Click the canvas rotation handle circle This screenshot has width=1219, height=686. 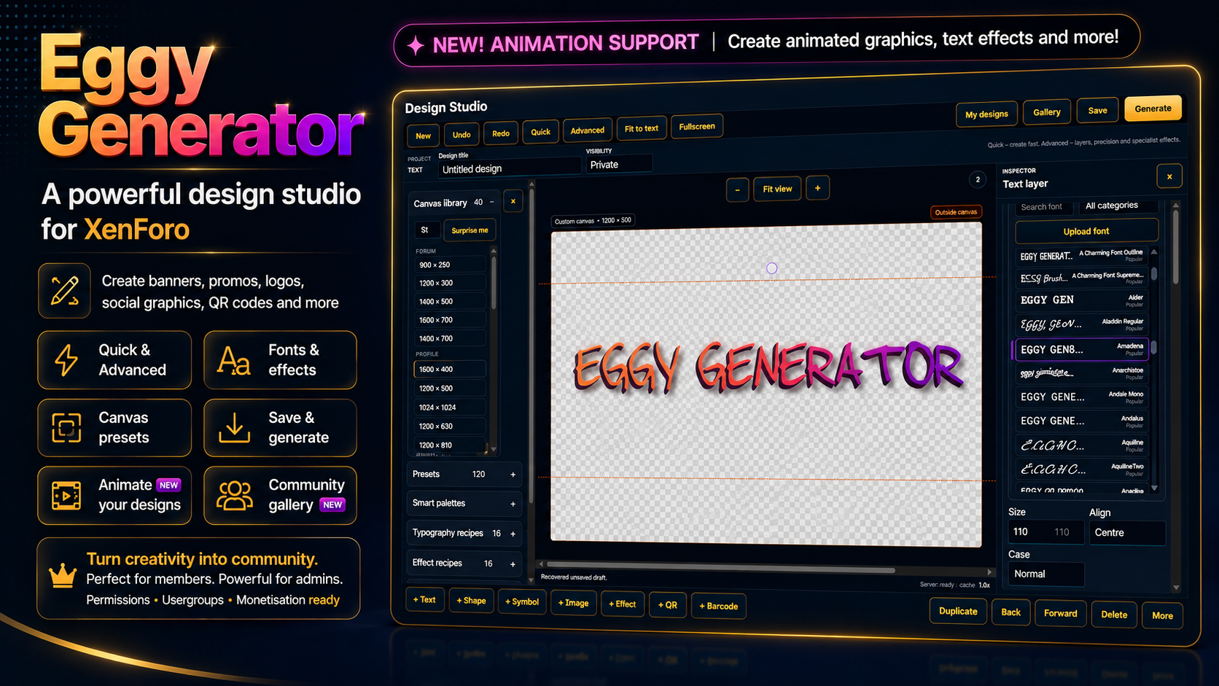pyautogui.click(x=771, y=268)
